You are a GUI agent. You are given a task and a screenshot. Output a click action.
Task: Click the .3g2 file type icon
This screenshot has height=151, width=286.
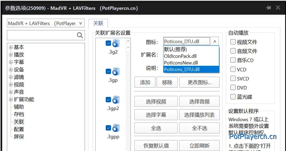[x=116, y=43]
